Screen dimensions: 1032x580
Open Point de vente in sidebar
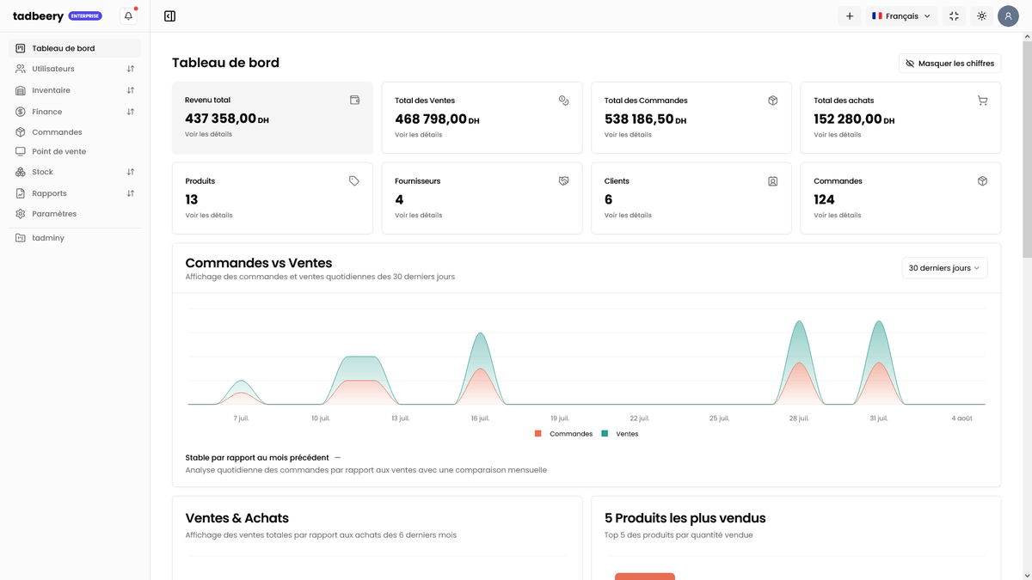58,151
